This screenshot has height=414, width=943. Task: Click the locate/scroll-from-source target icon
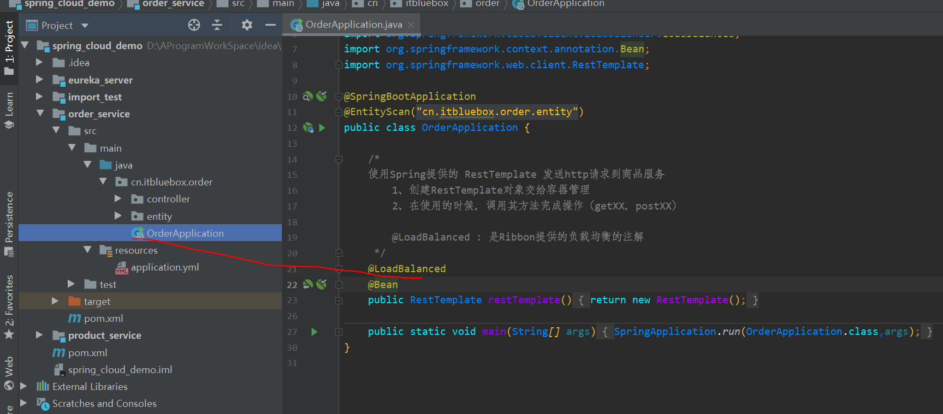[x=194, y=25]
